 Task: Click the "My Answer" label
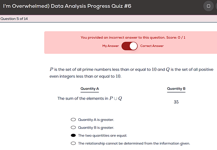[110, 46]
